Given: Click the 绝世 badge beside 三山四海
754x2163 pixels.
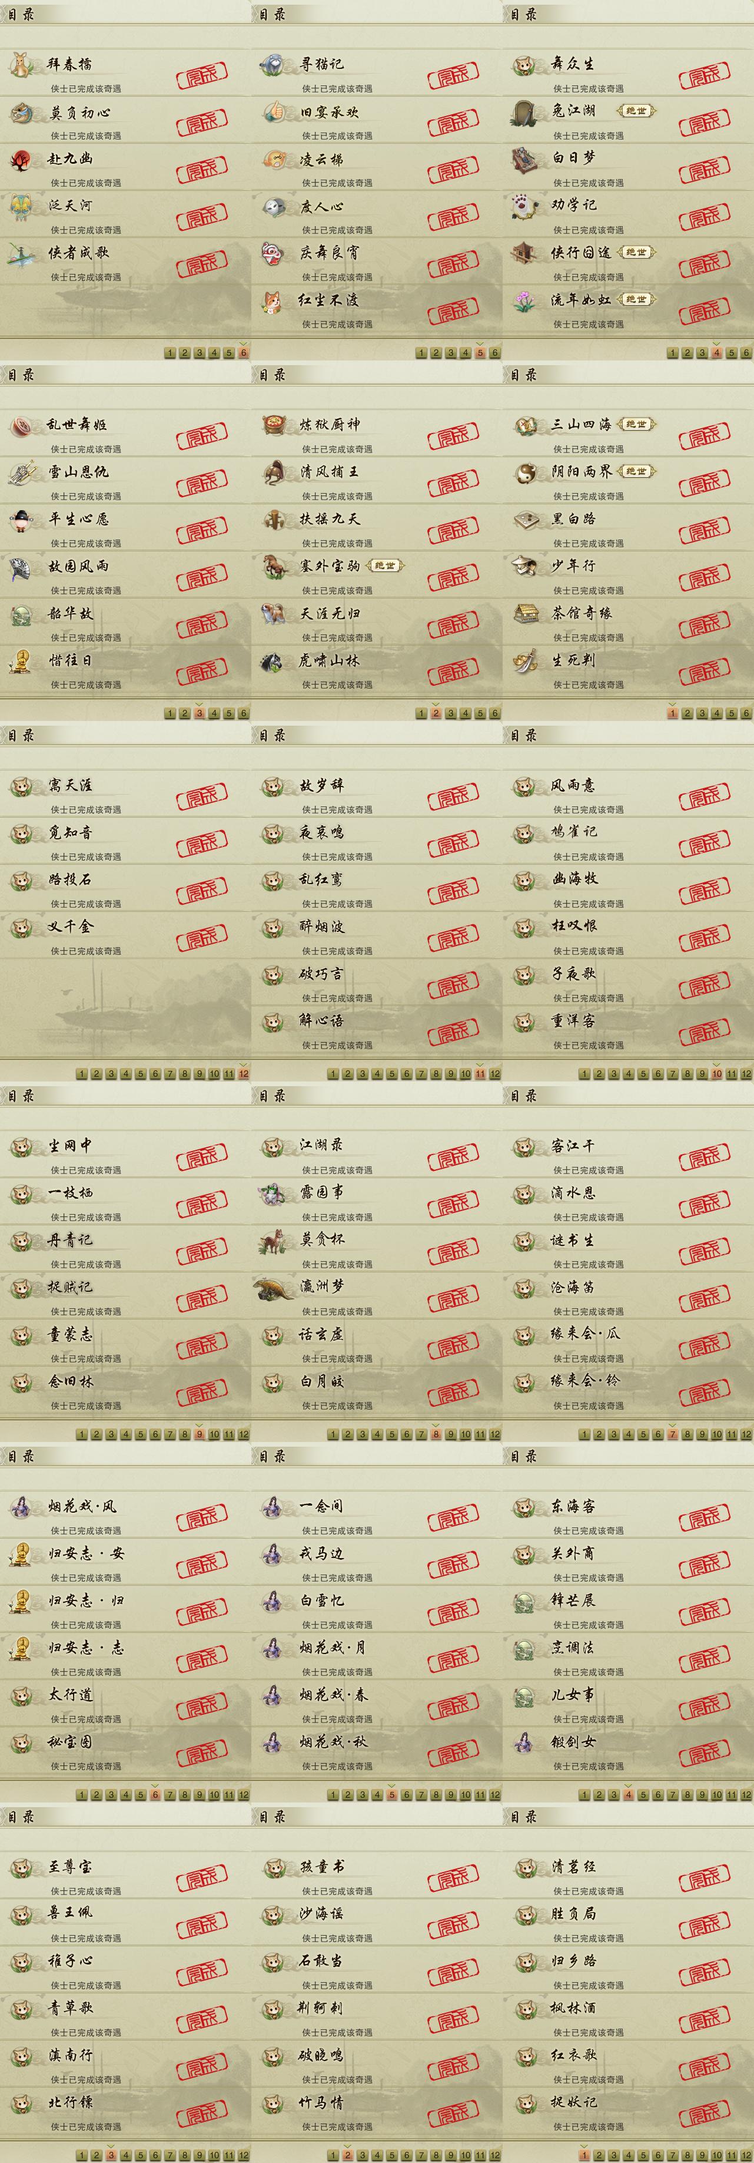Looking at the screenshot, I should coord(637,424).
